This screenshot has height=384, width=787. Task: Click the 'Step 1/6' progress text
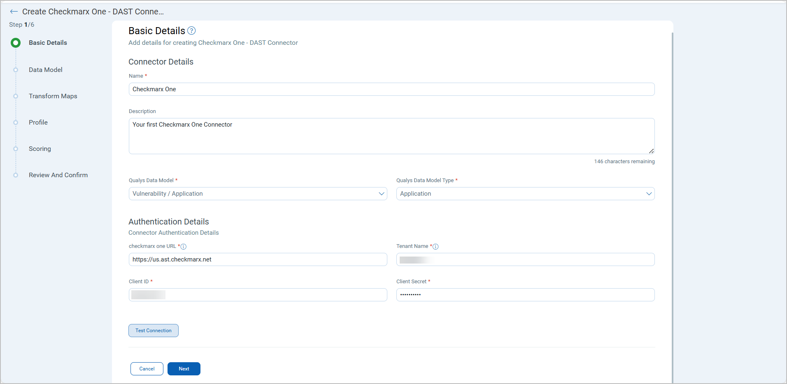pyautogui.click(x=22, y=25)
